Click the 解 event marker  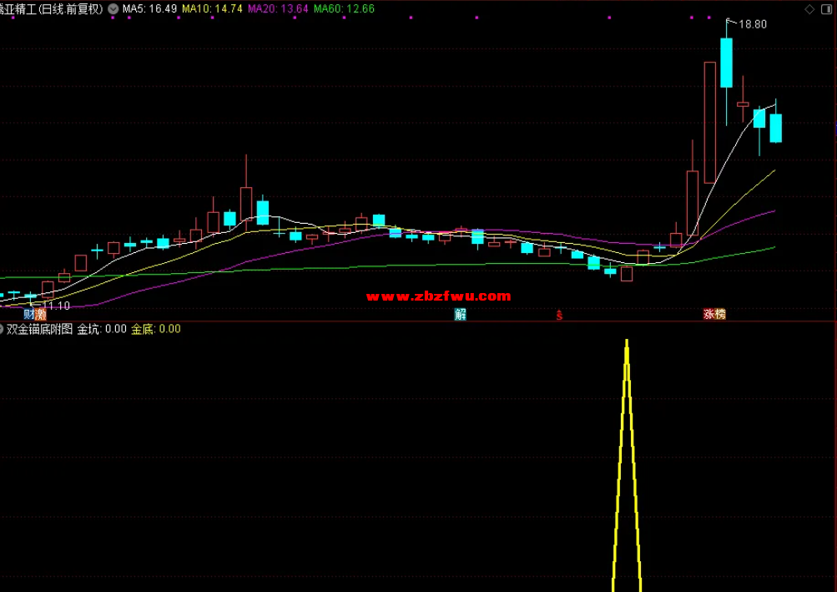460,314
